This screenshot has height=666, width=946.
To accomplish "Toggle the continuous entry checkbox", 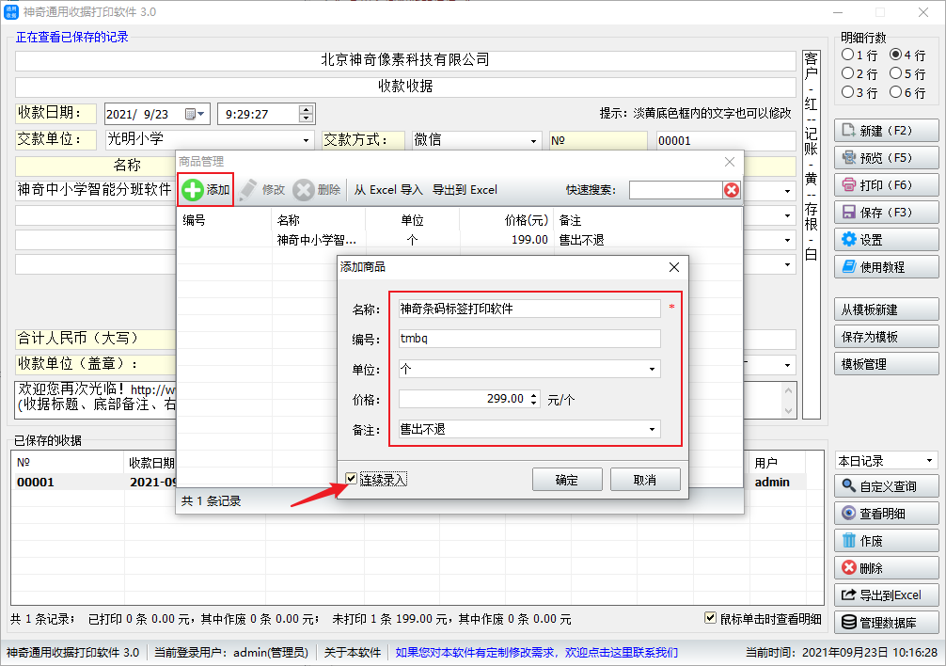I will coord(352,480).
